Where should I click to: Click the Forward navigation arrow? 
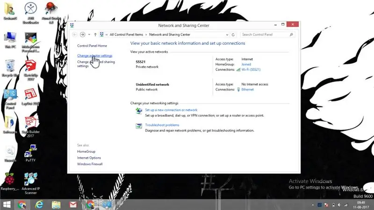pyautogui.click(x=83, y=35)
